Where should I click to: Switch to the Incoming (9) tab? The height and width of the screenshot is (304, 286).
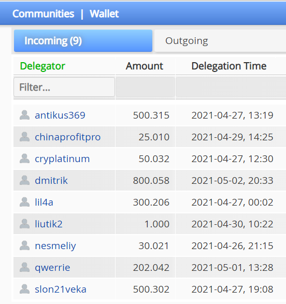83,41
